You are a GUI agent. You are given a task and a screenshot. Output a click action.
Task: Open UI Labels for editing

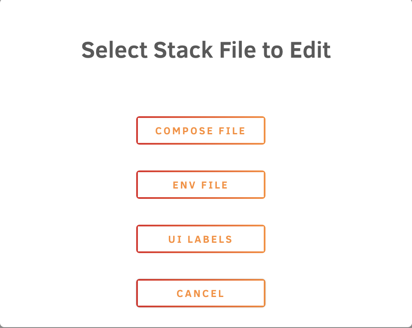point(200,239)
